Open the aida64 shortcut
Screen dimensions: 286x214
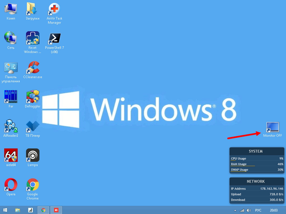(x=11, y=156)
